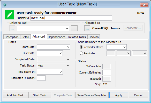Screen dimensions: 151x103
Task: Click the Allocated To ellipsis button
Action: (x=87, y=28)
